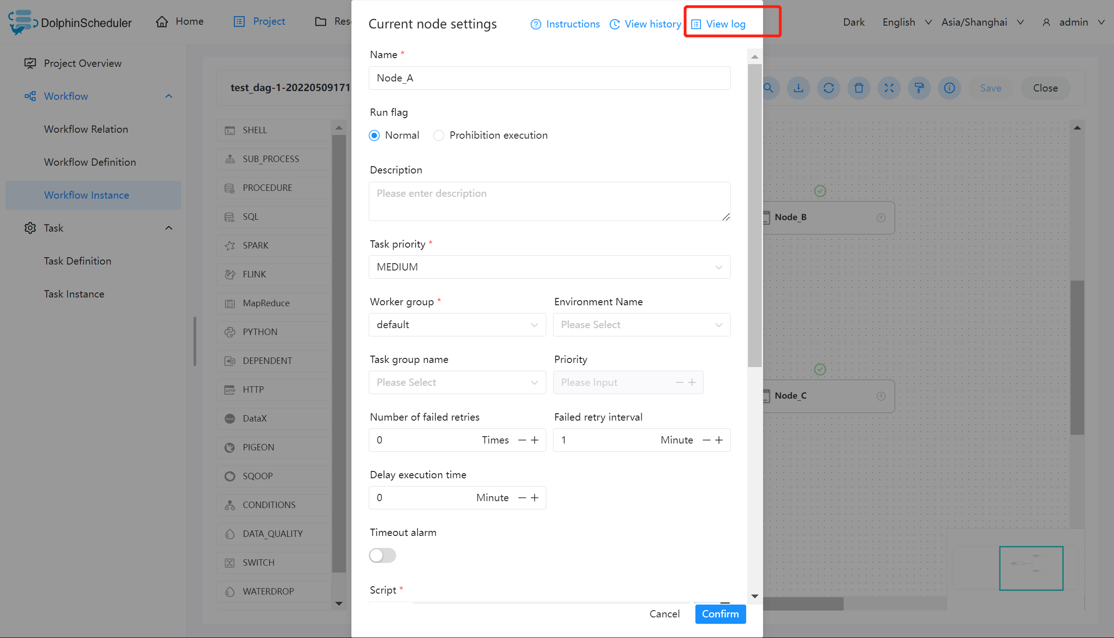1114x638 pixels.
Task: Click the trash delete icon in toolbar
Action: (x=859, y=88)
